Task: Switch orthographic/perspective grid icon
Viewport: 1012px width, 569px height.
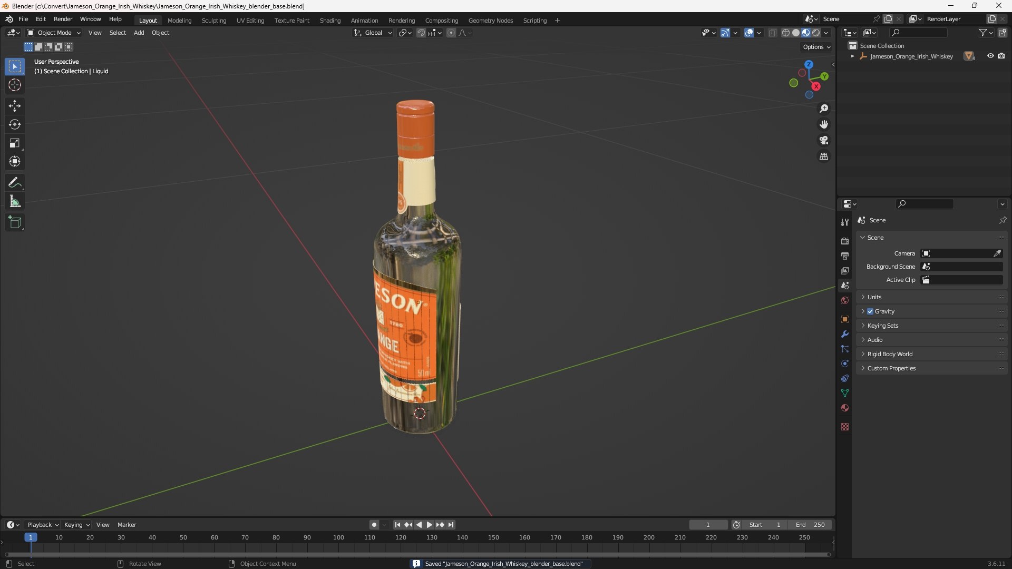Action: (824, 156)
